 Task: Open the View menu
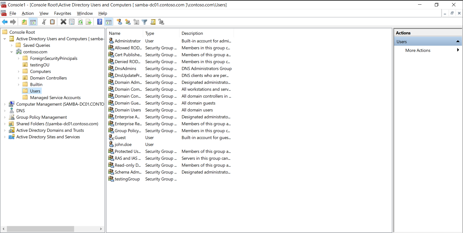pos(44,13)
